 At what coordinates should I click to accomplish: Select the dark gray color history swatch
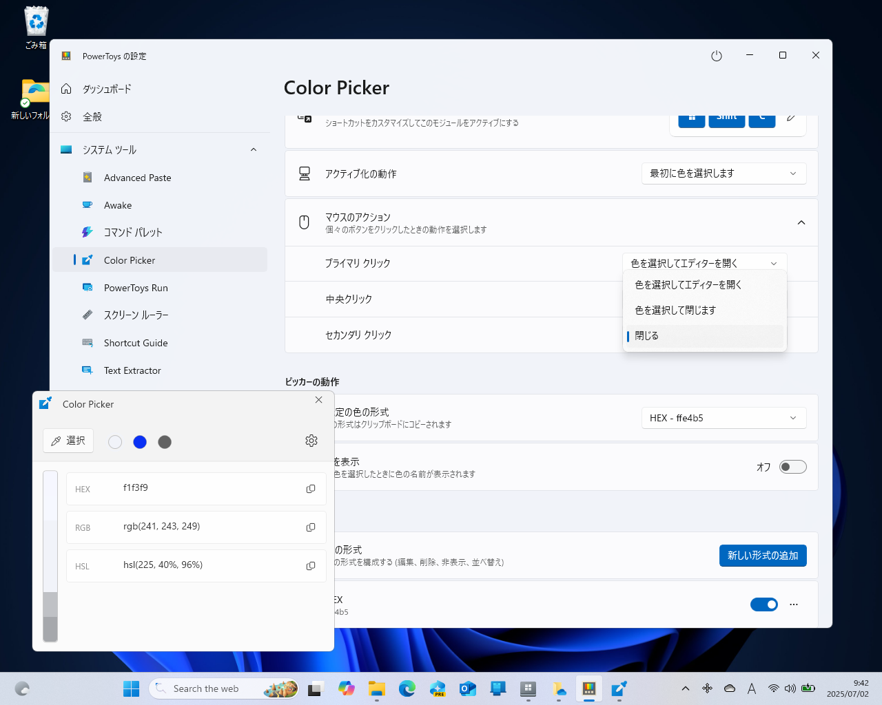coord(165,442)
